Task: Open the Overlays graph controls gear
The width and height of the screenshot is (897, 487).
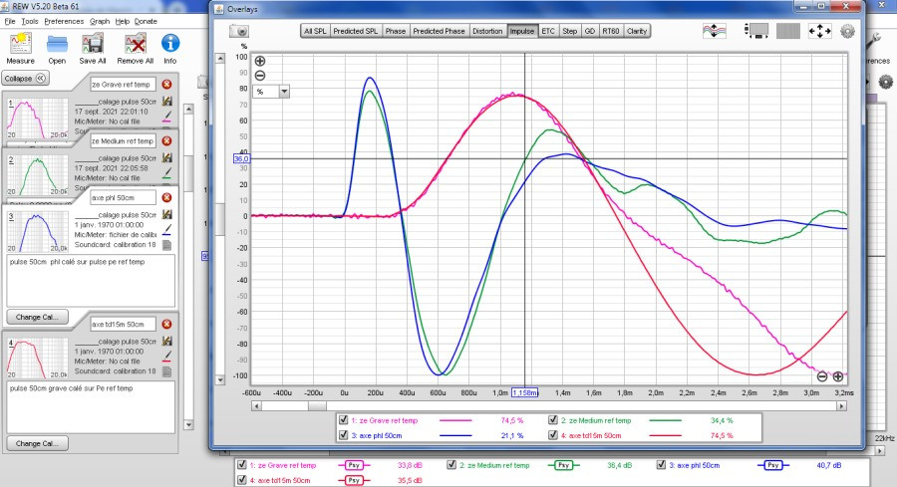Action: [848, 31]
